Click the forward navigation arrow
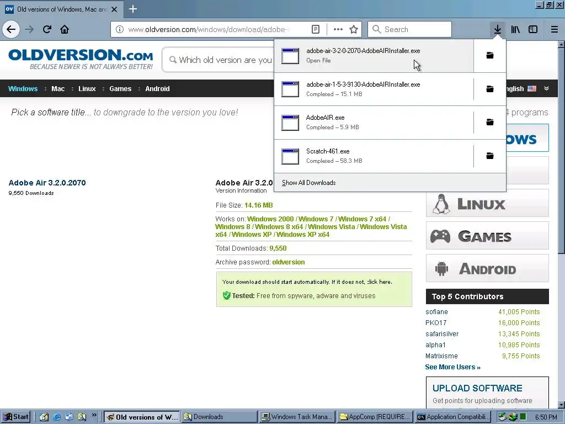 pos(30,29)
